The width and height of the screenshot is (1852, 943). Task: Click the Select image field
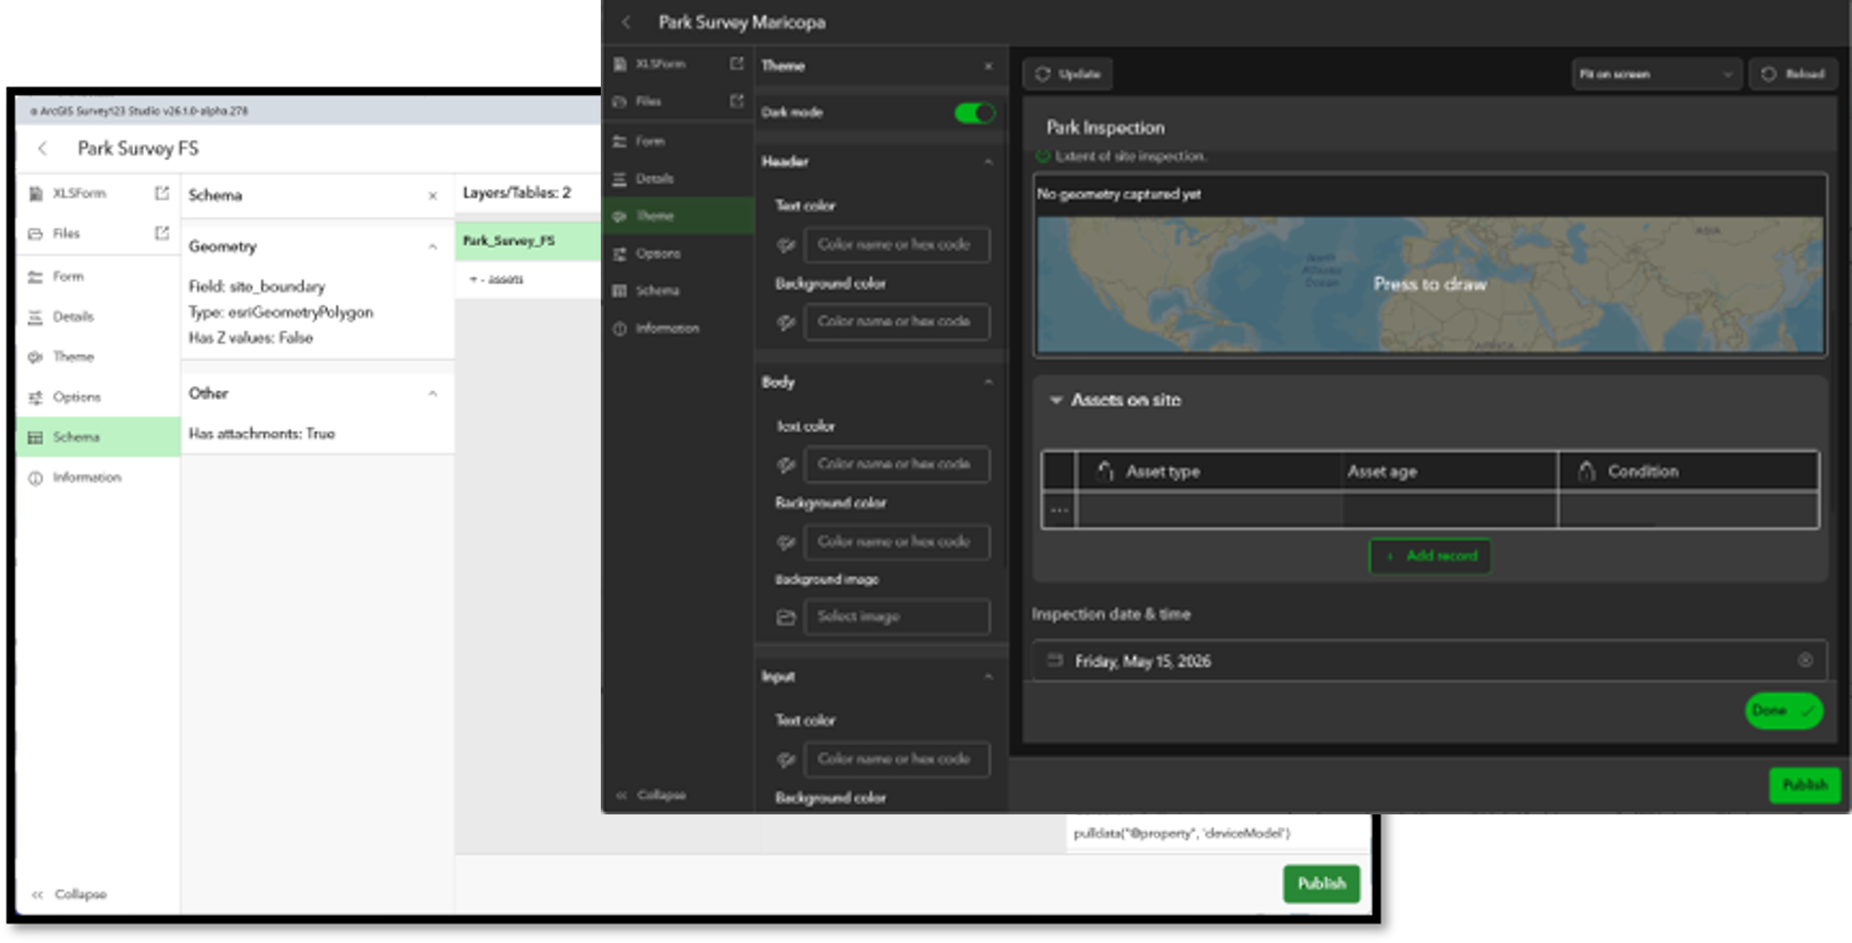[896, 617]
